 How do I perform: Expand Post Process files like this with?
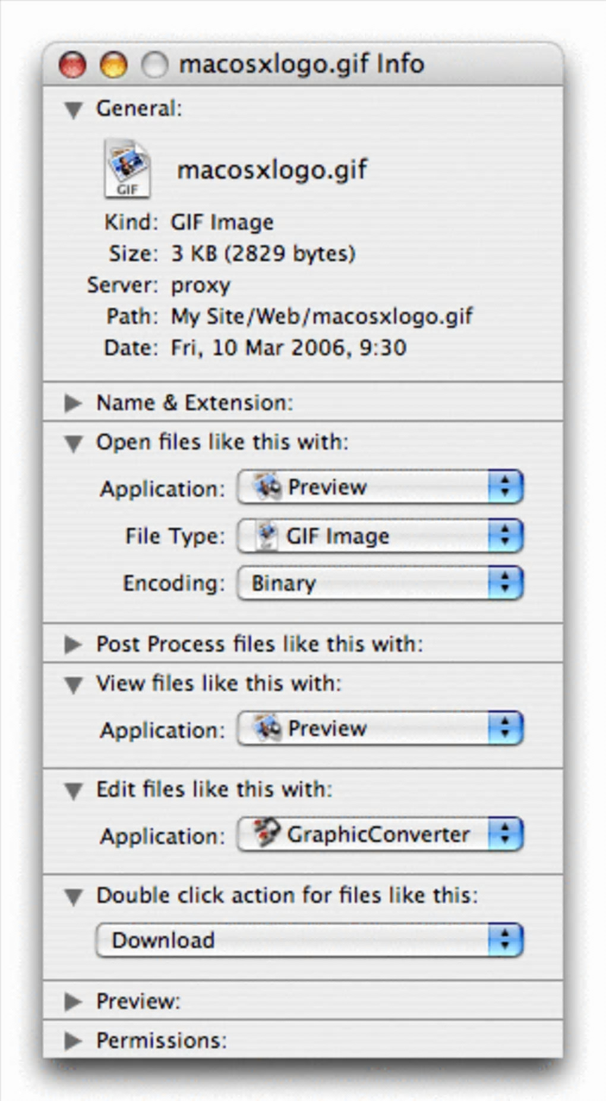73,644
